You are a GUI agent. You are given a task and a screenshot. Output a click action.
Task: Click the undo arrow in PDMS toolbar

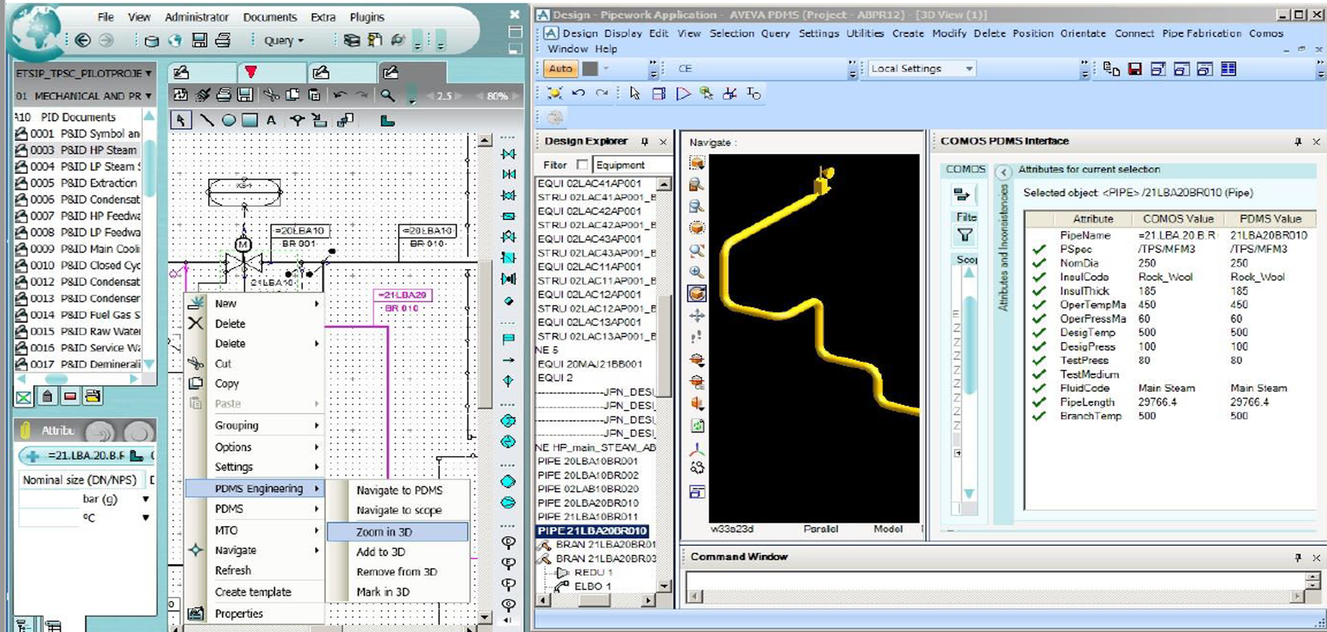(579, 94)
